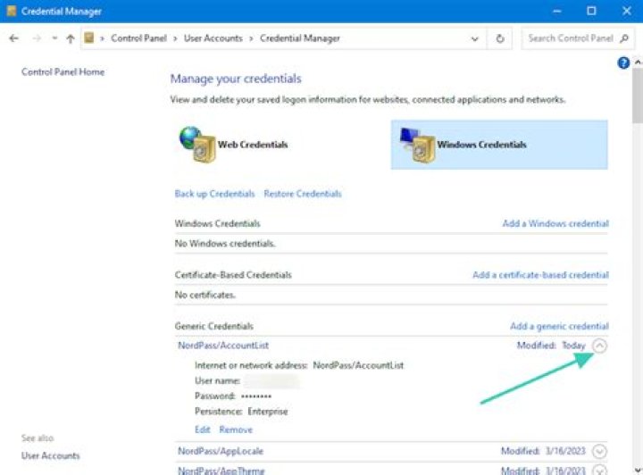
Task: Switch to Web Credentials tab
Action: click(x=252, y=144)
